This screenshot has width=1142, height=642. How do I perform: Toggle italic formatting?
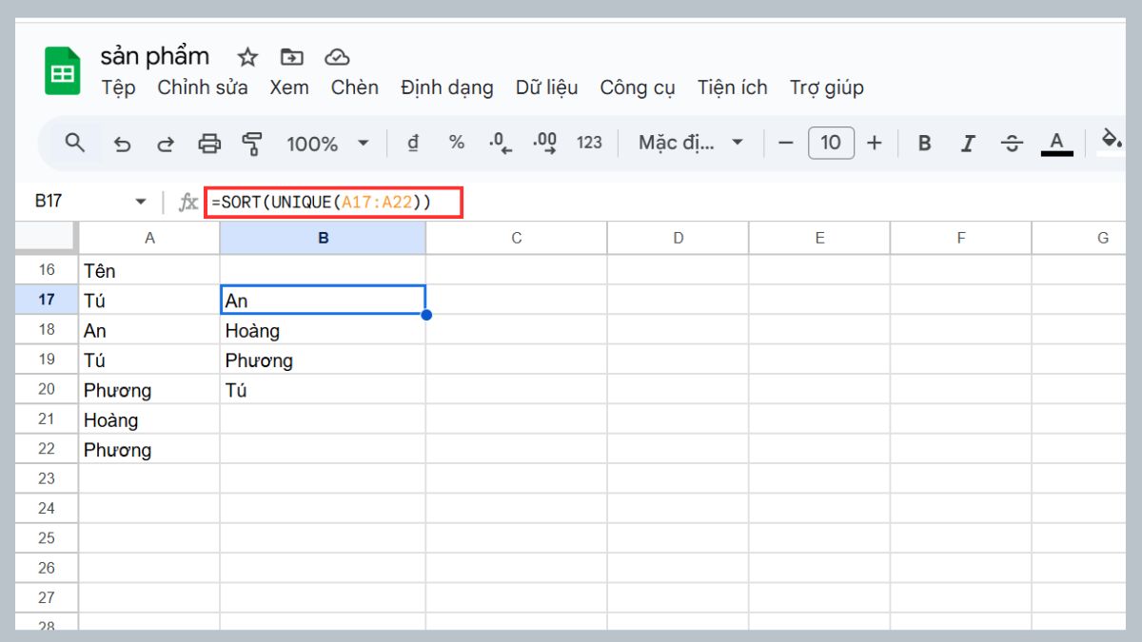[x=968, y=143]
